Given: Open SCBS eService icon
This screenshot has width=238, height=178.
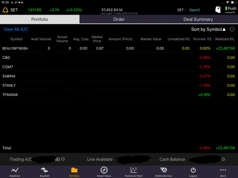Looking at the screenshot, I should (x=163, y=172).
